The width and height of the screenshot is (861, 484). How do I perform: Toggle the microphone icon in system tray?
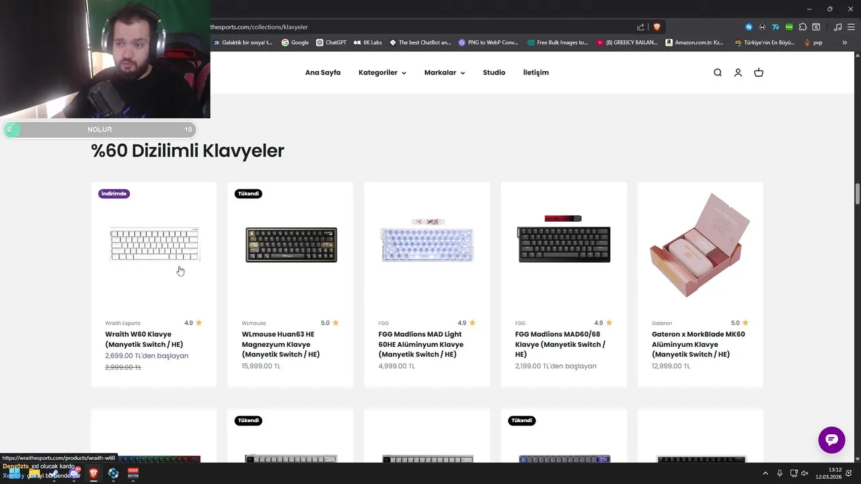(x=780, y=473)
